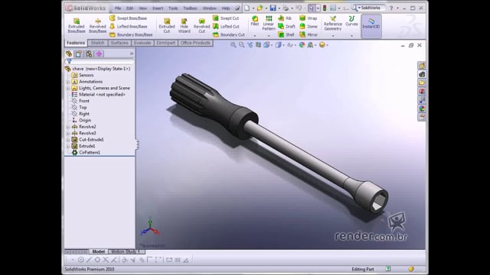Select the Revolved Cut tool
Viewport: 490px width, 275px height.
point(201,25)
